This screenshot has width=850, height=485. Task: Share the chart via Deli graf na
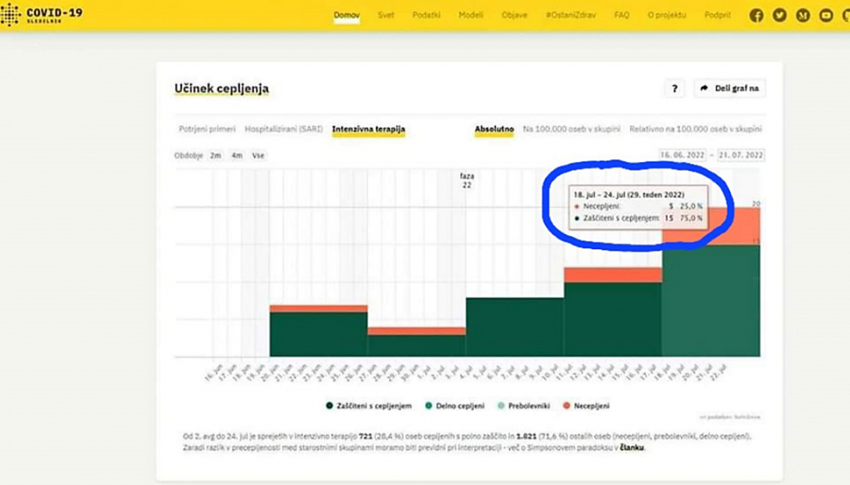[729, 88]
